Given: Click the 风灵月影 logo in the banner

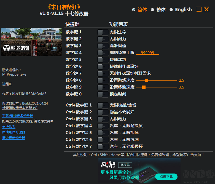Looking at the screenshot, I should tap(108, 164).
